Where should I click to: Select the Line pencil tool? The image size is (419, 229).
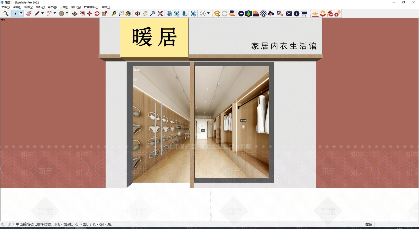(x=37, y=14)
